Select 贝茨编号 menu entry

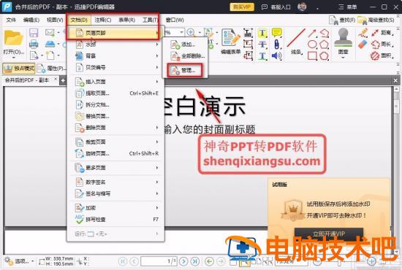[x=115, y=67]
